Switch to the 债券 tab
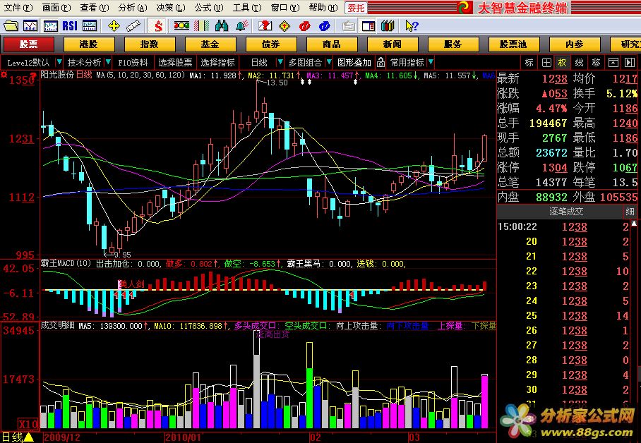Image resolution: width=641 pixels, height=443 pixels. 271,44
